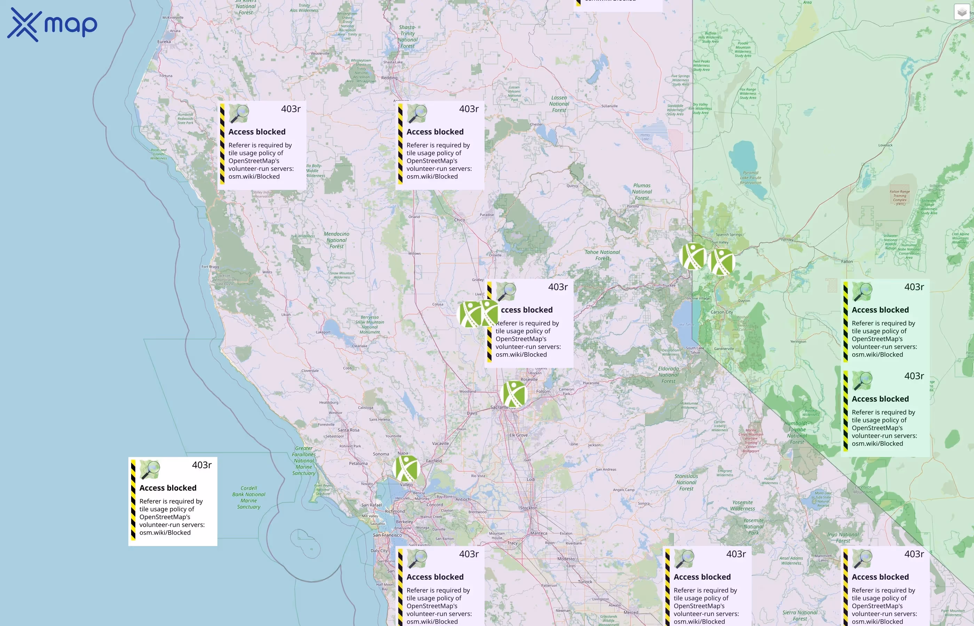Click the Eldorado National Forest label

click(x=668, y=375)
